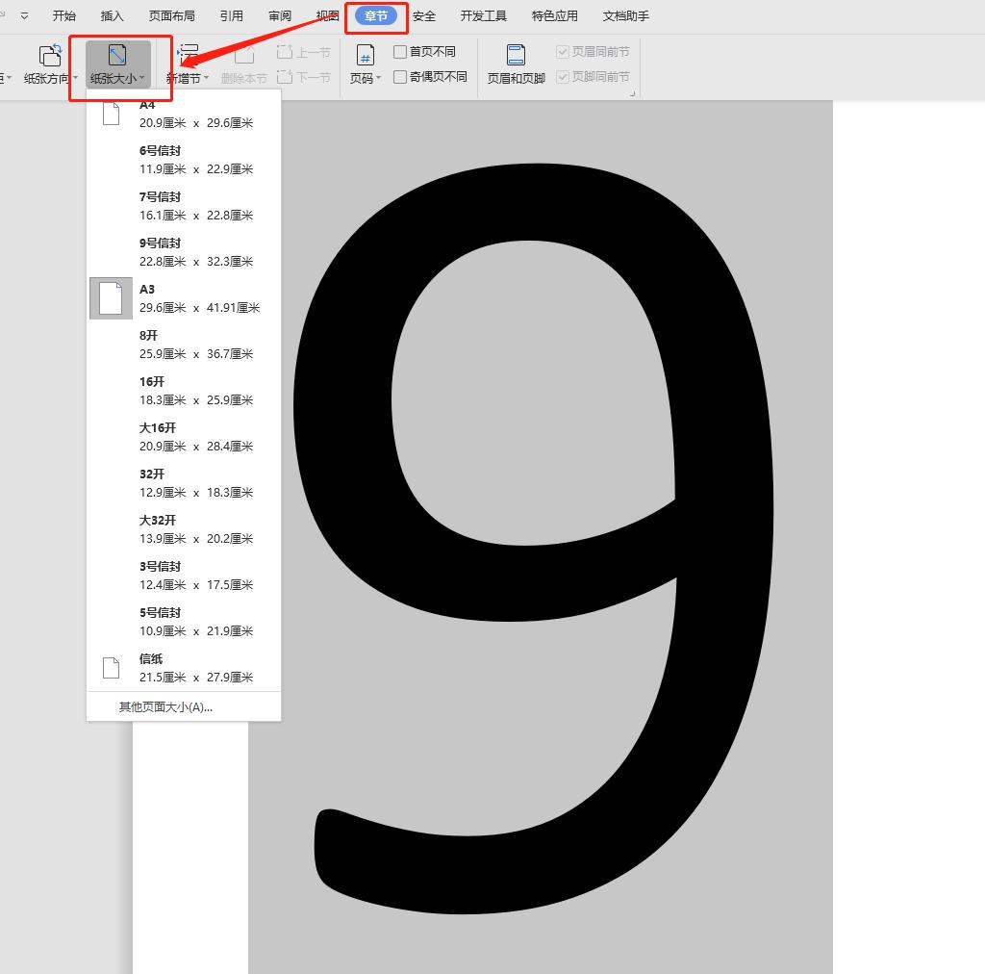Select the A4 paper size page icon
This screenshot has width=985, height=974.
pyautogui.click(x=112, y=115)
